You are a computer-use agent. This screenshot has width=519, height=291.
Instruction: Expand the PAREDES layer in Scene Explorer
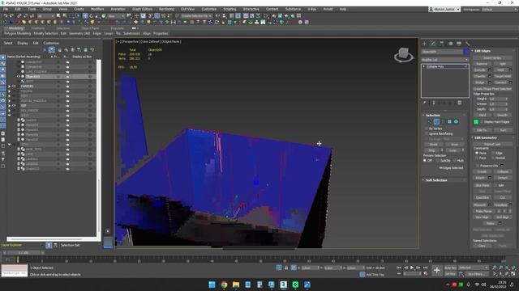9,86
